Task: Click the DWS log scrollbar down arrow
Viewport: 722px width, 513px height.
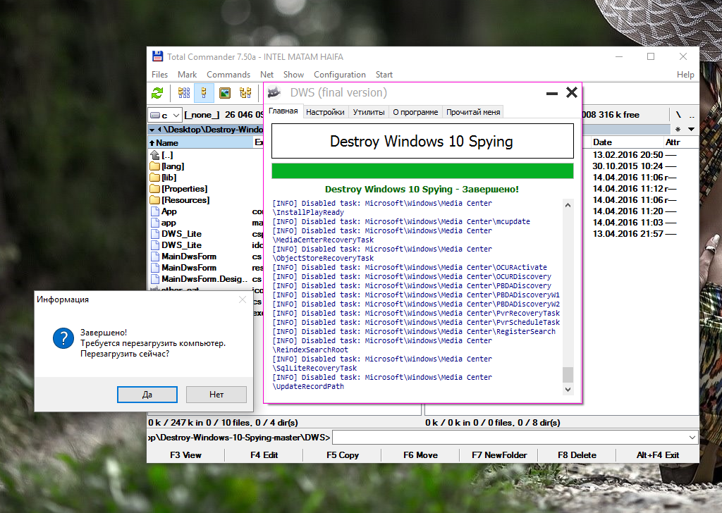Action: coord(568,389)
